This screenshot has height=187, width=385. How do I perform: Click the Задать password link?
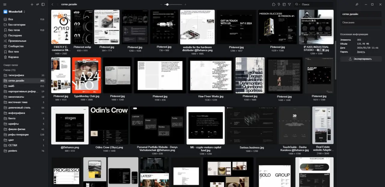click(x=361, y=52)
